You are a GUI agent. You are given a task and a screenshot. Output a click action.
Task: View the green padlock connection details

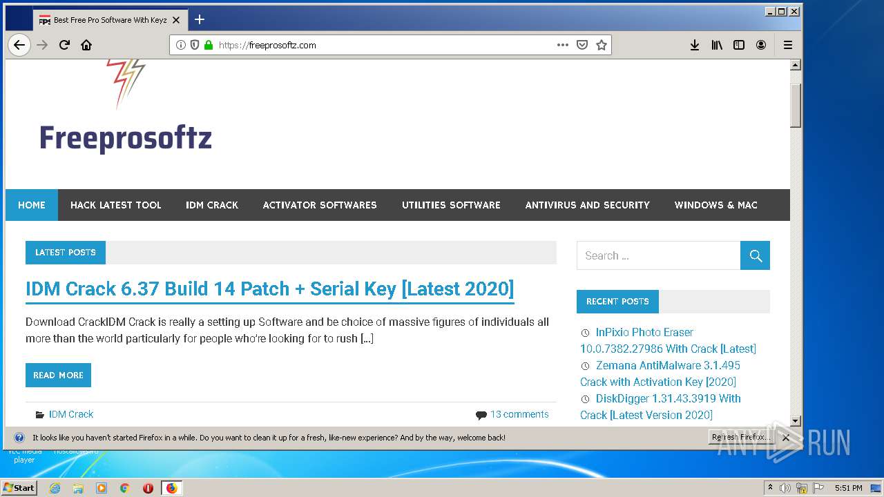tap(209, 45)
